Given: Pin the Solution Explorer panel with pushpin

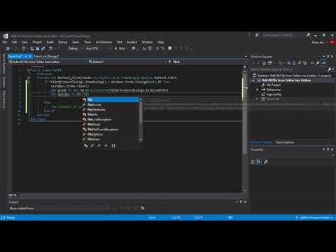Looking at the screenshot, I should pos(328,57).
